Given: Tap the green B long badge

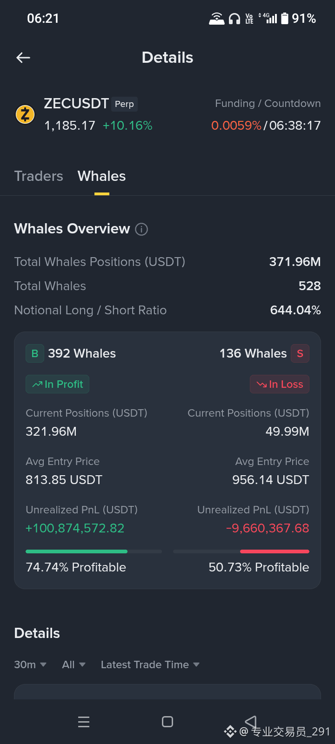Looking at the screenshot, I should tap(35, 353).
